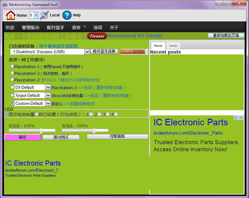Select the Custom-Default radio button

click(x=12, y=103)
